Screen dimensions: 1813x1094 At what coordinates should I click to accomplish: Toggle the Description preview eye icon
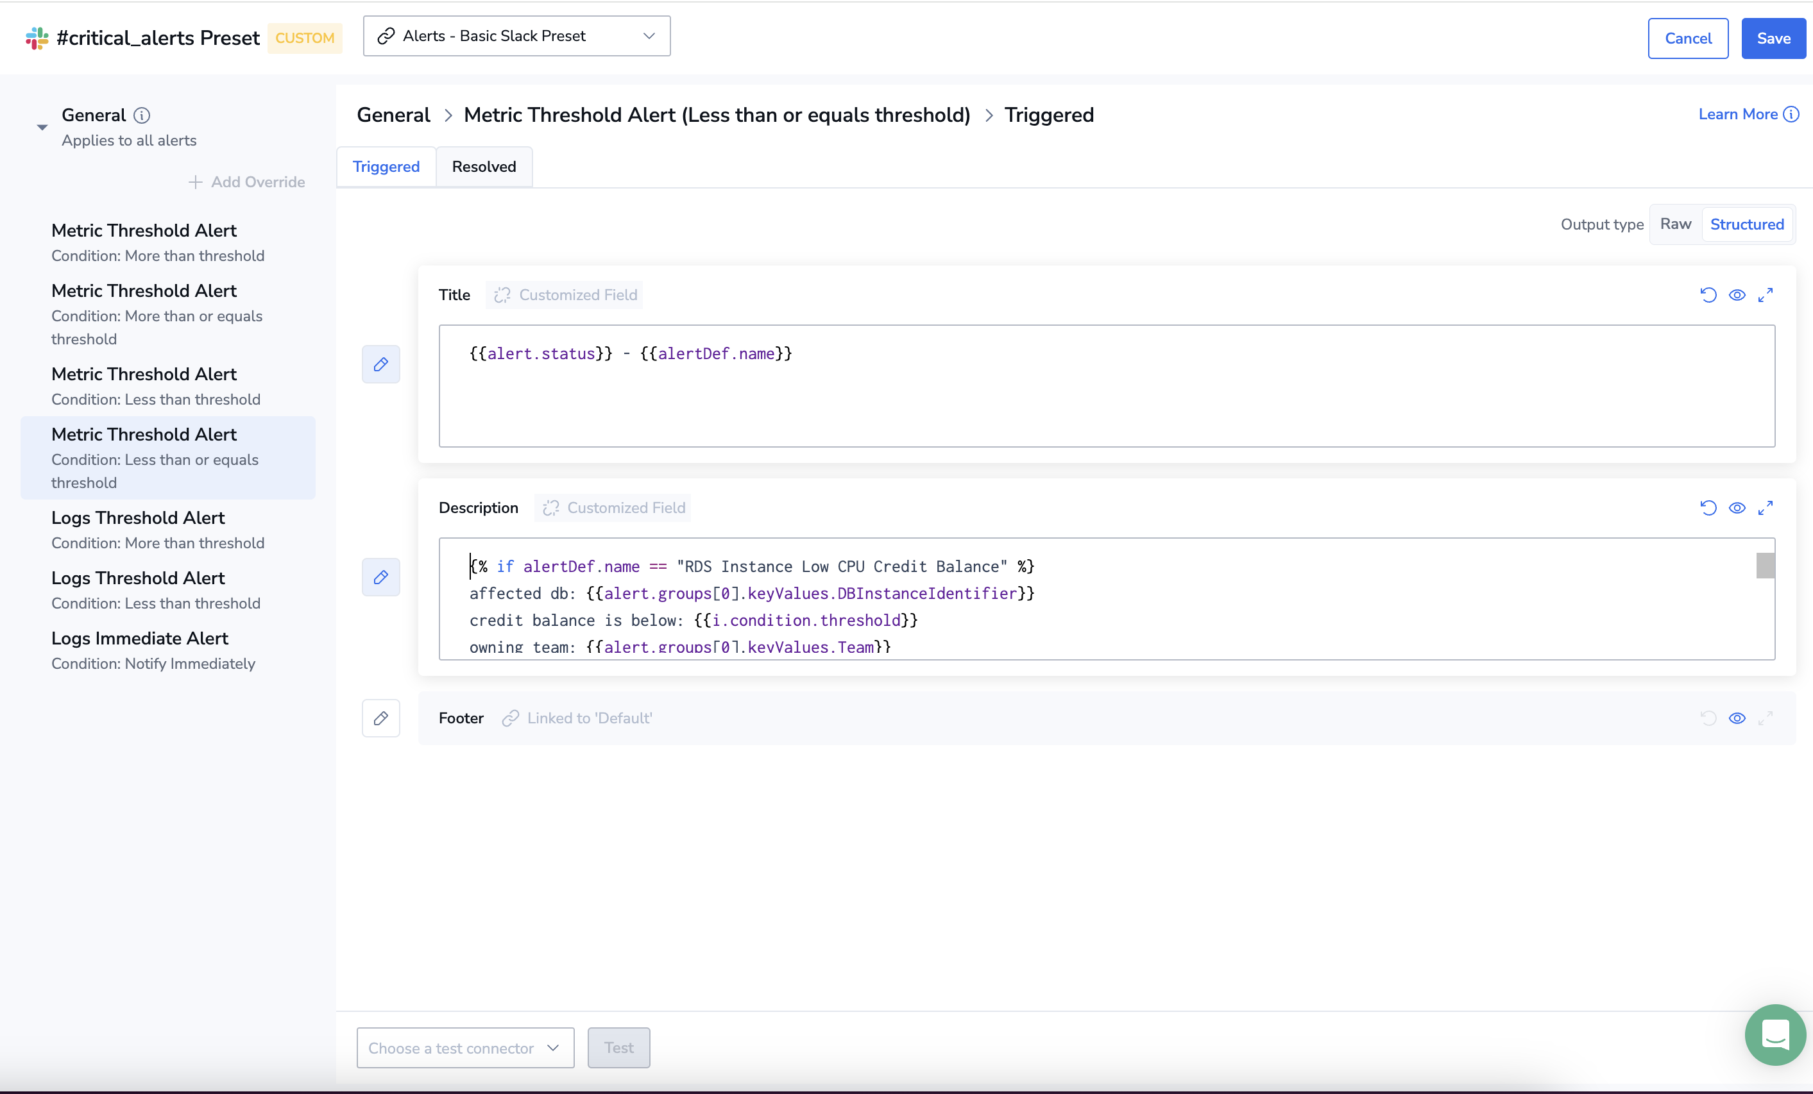1737,508
